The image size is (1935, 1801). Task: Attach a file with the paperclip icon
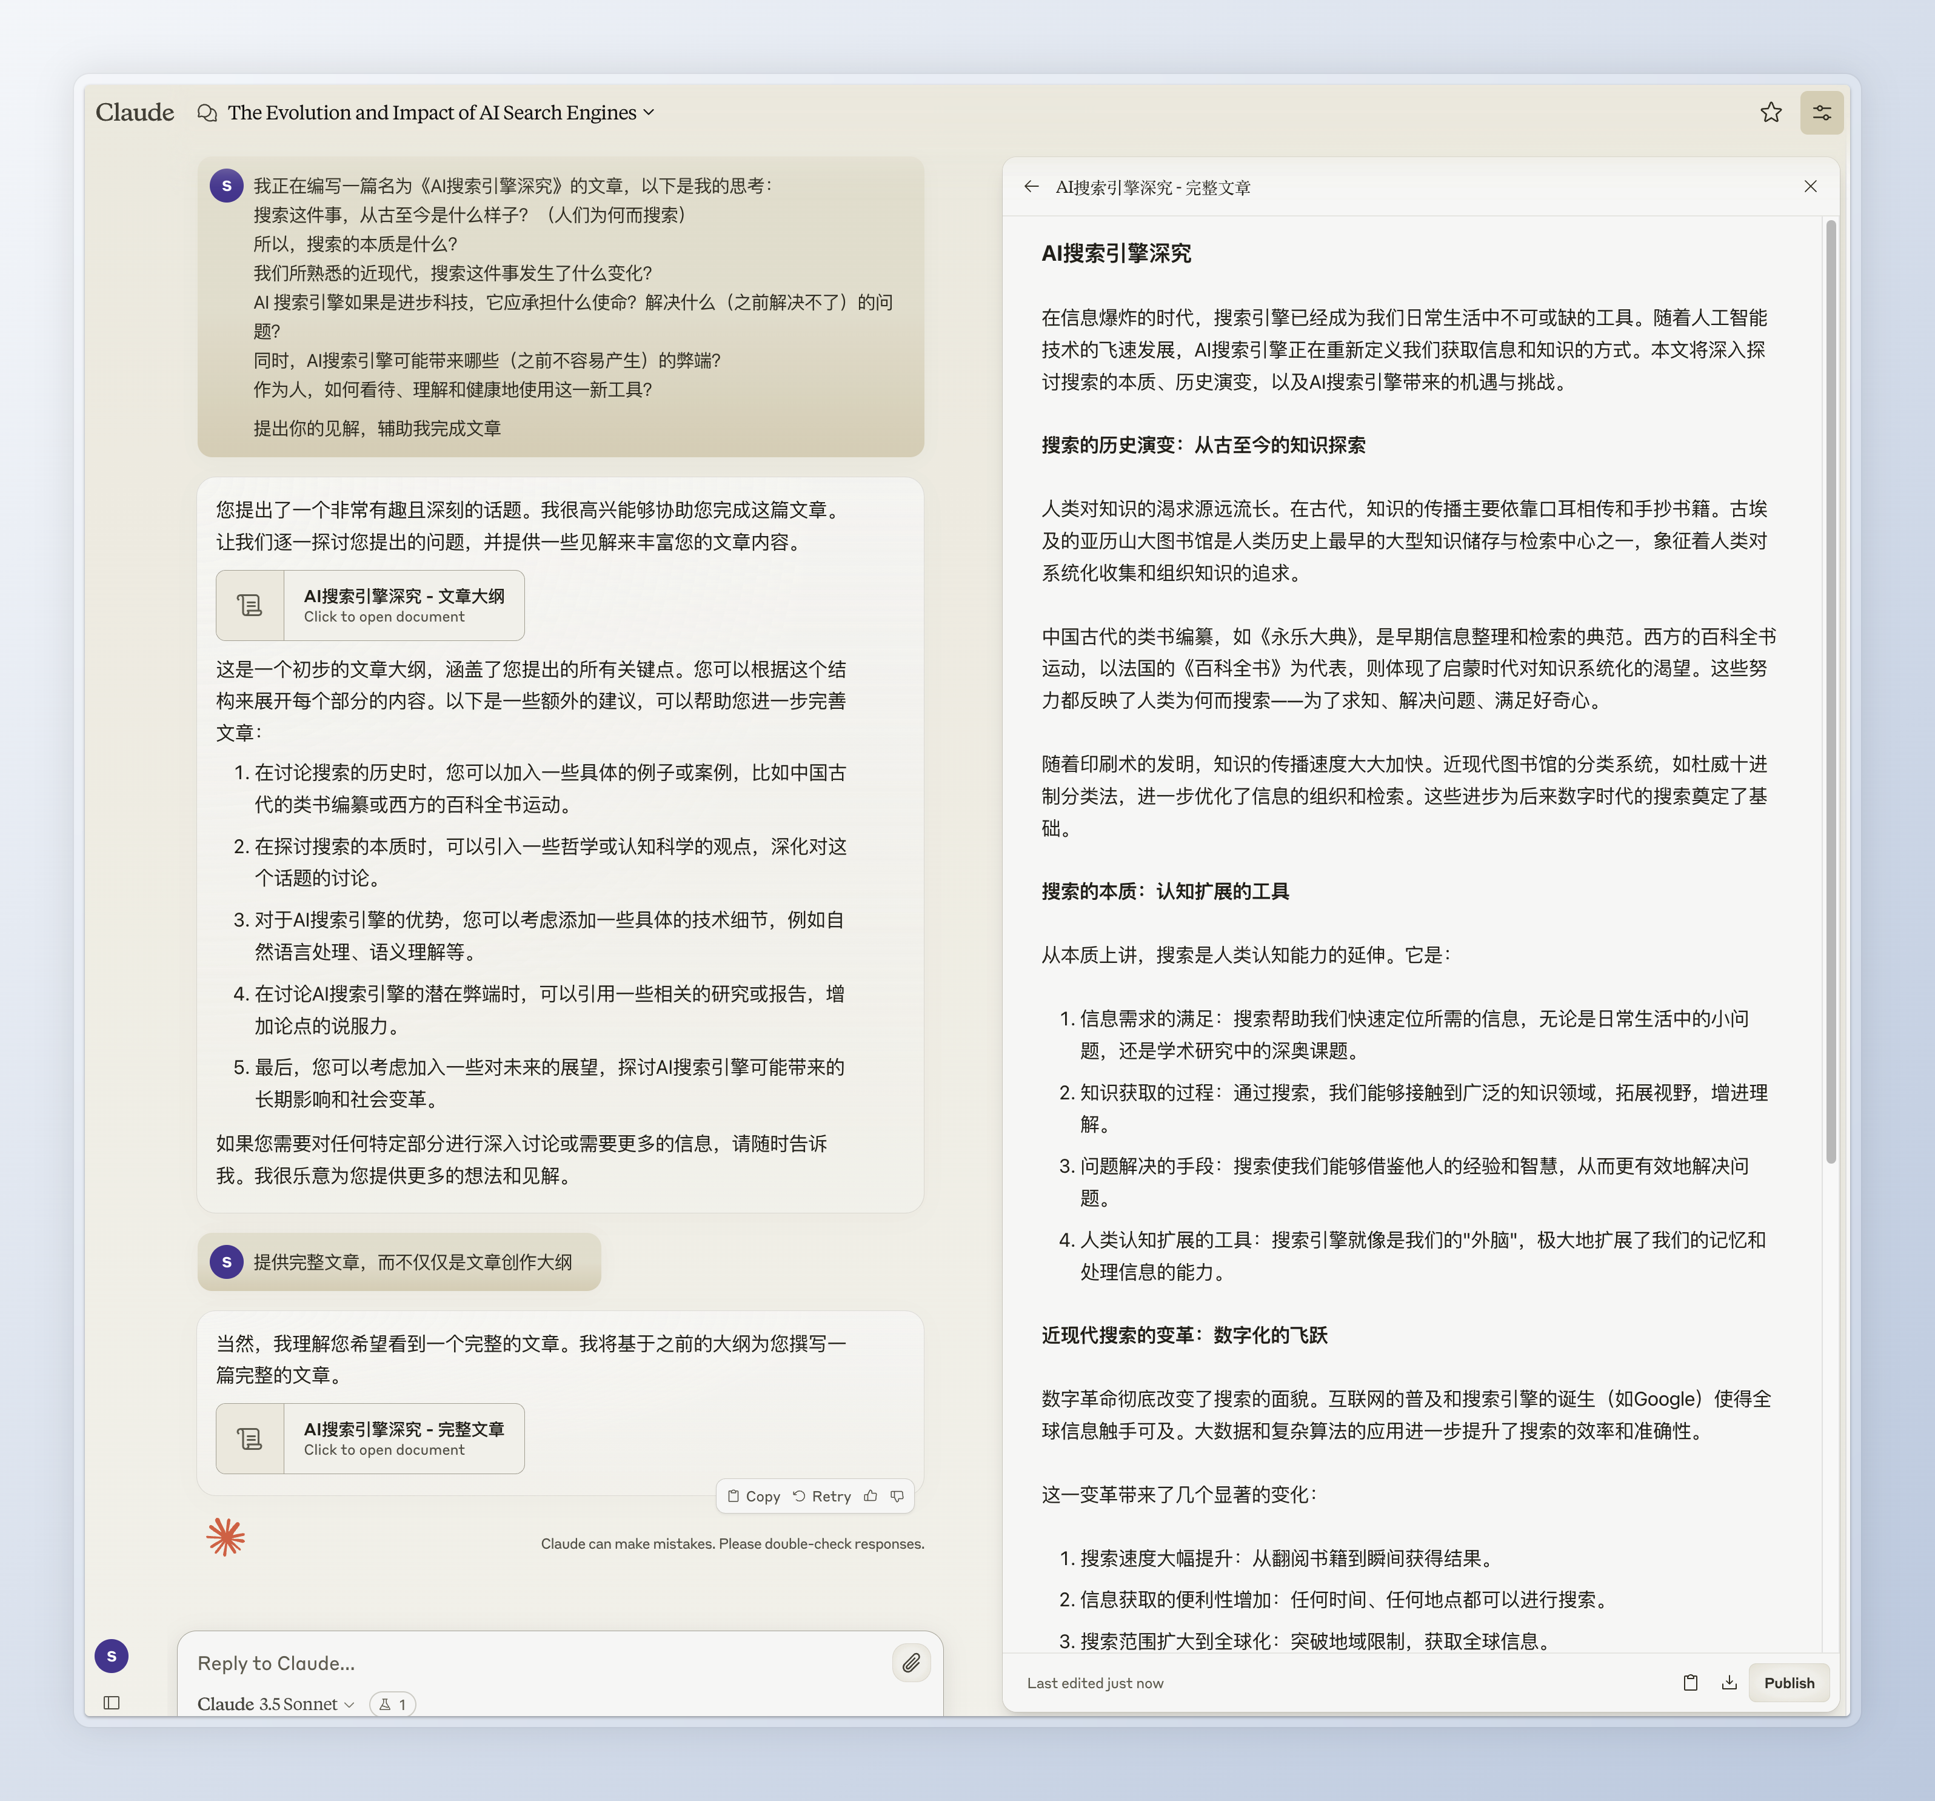point(911,1664)
